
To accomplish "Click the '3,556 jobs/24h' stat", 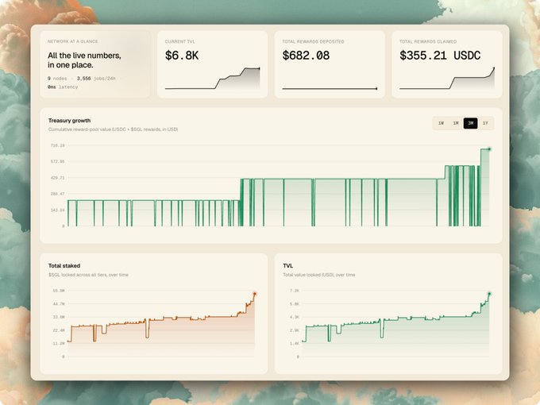I will [x=96, y=79].
